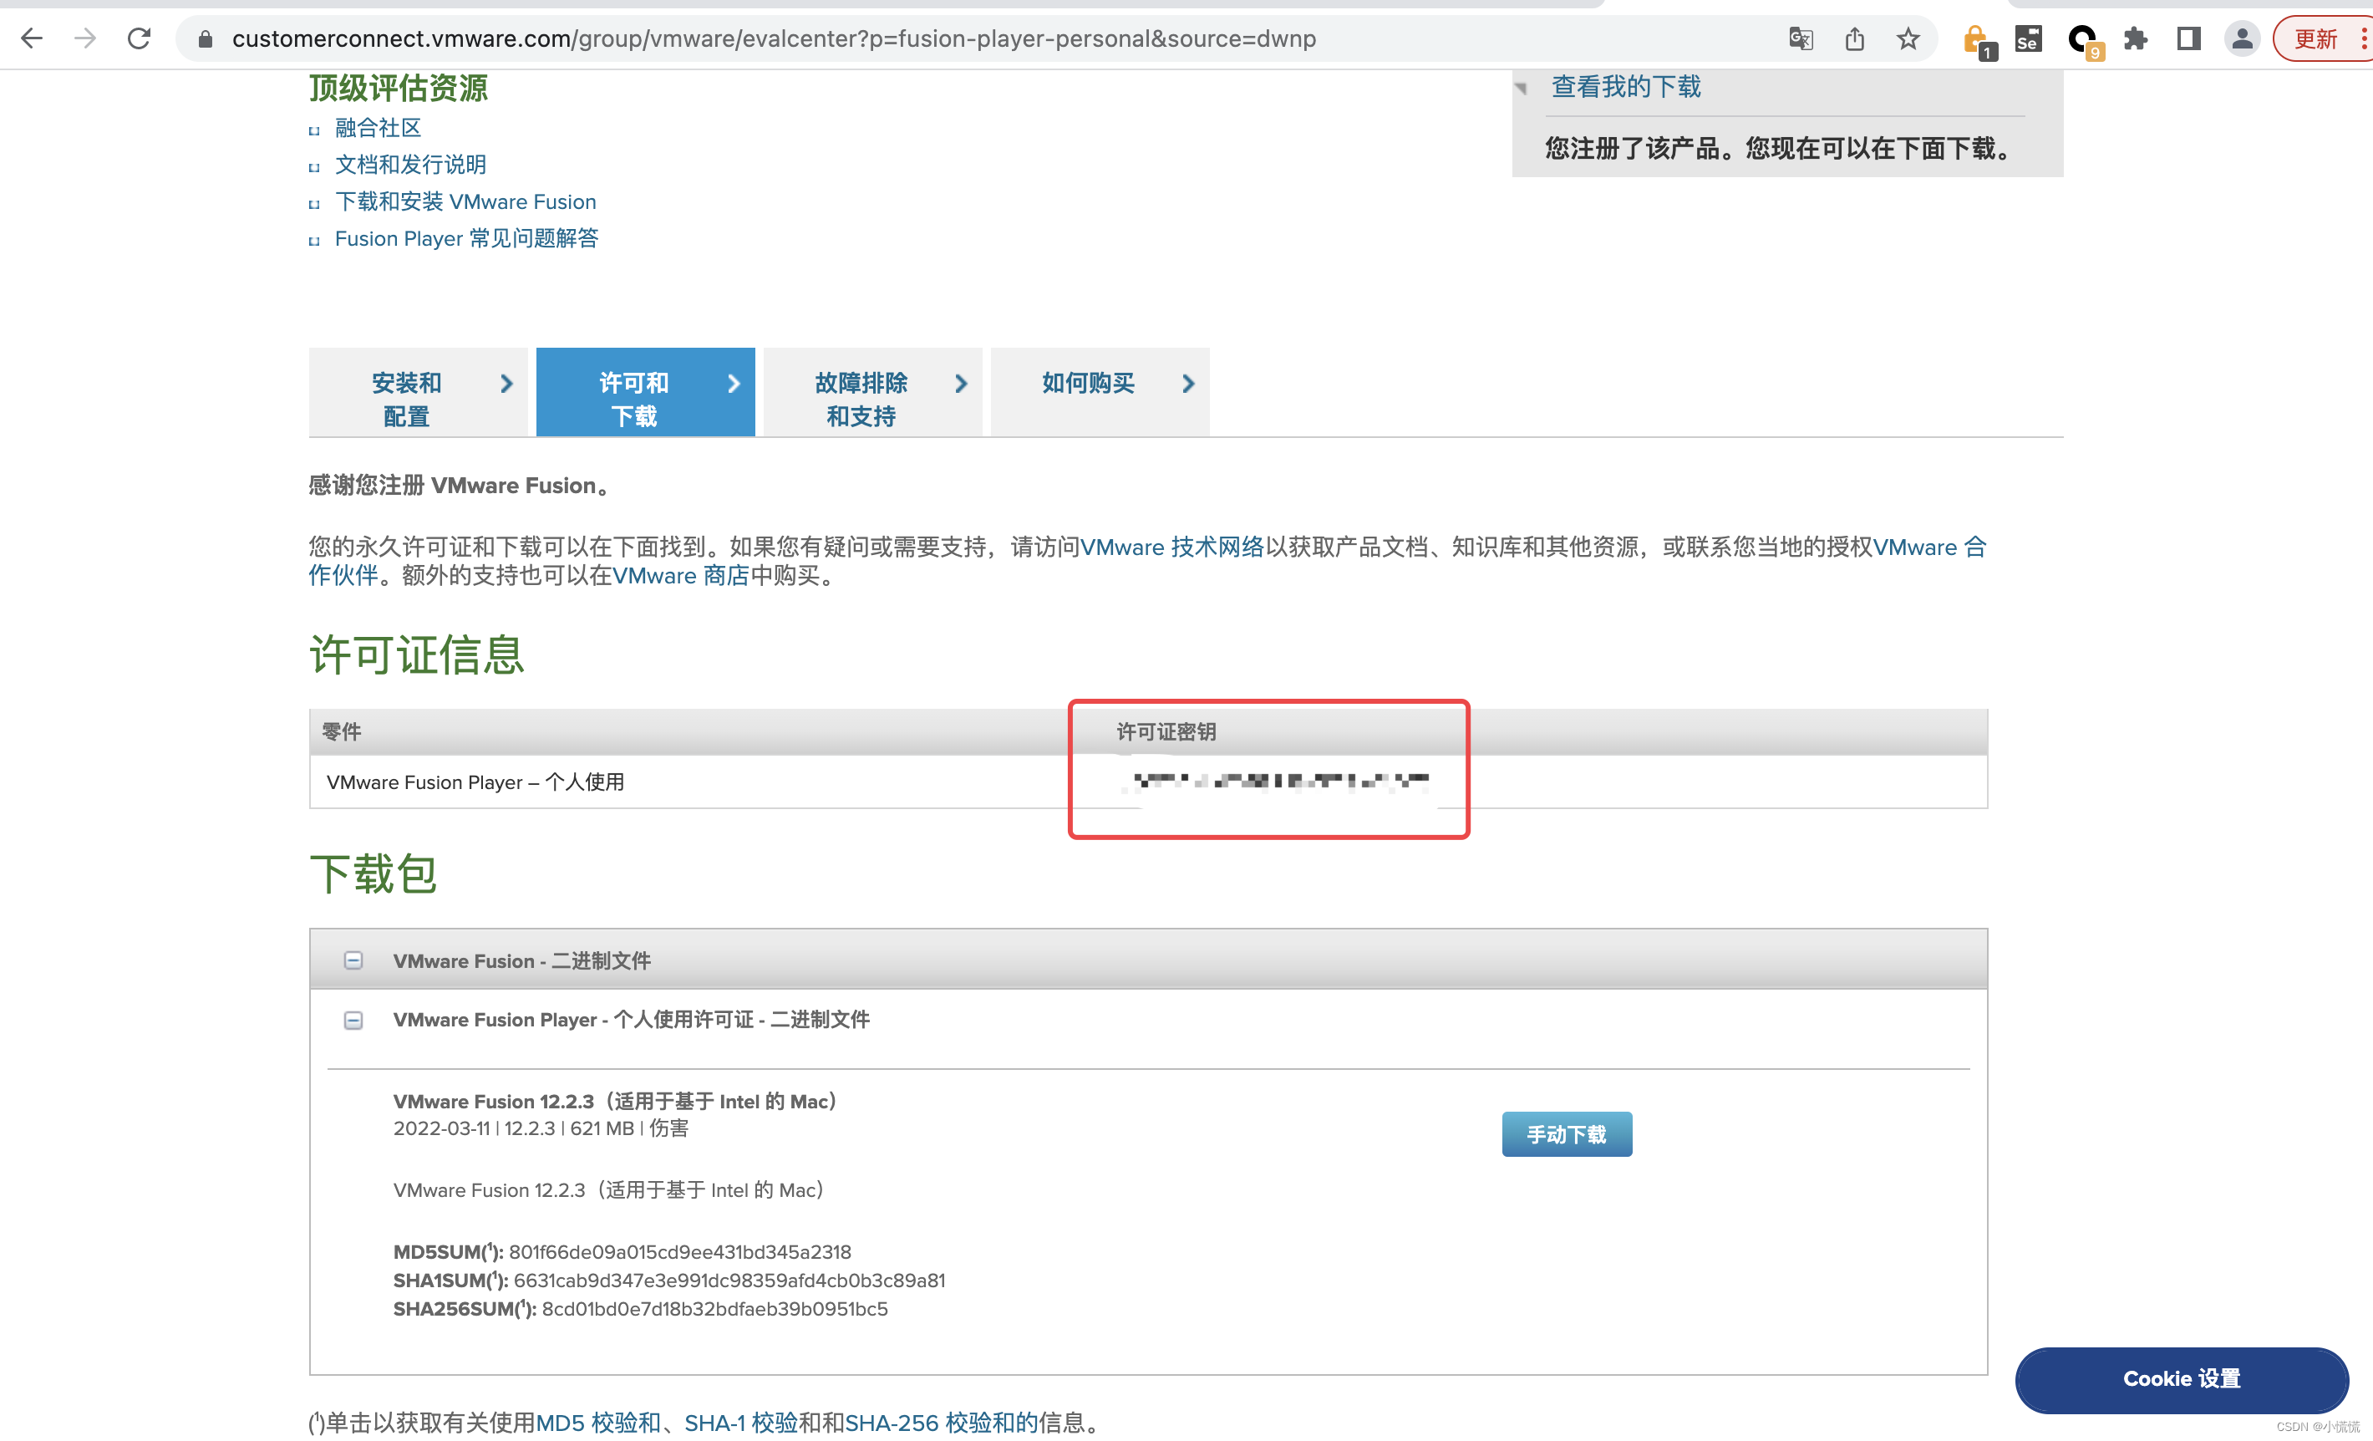Screen dimensions: 2373x1441
Task: Collapse the 查看我的下载 panel triangle
Action: tap(1522, 89)
